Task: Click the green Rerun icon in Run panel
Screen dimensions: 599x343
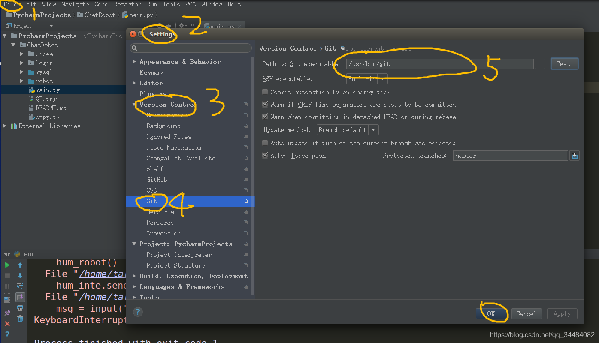Action: (x=7, y=265)
